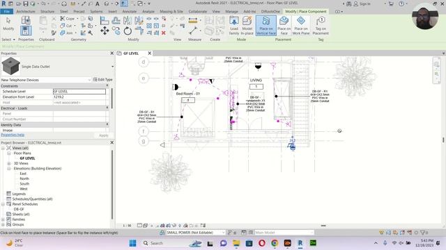Select GF LEVEL in Project Browser
This screenshot has width=446, height=250.
[x=27, y=158]
